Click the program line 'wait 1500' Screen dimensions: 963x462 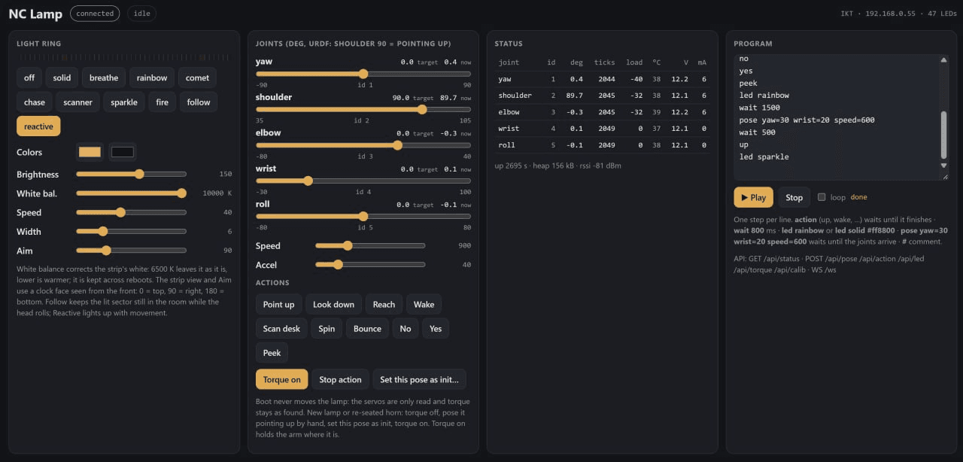tap(759, 108)
